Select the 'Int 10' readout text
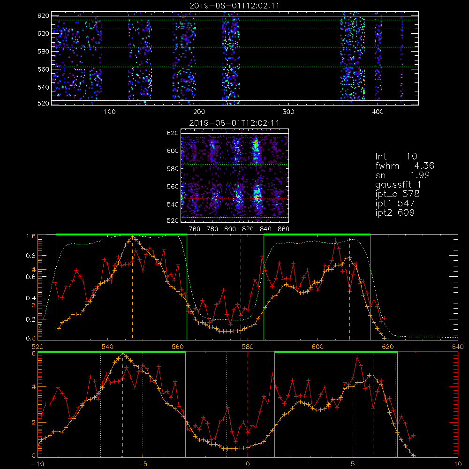 pyautogui.click(x=396, y=156)
